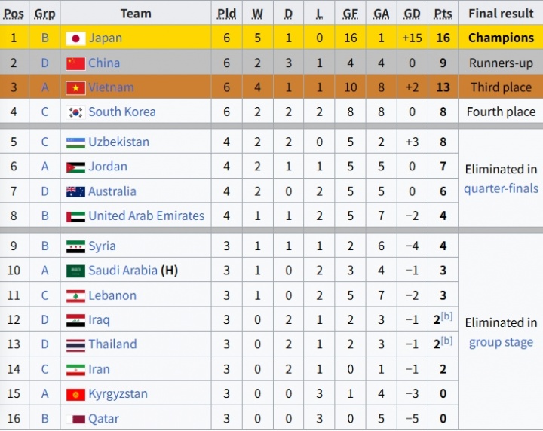Screen dimensions: 543x431
Task: Click the Japan flag icon
Action: point(75,38)
